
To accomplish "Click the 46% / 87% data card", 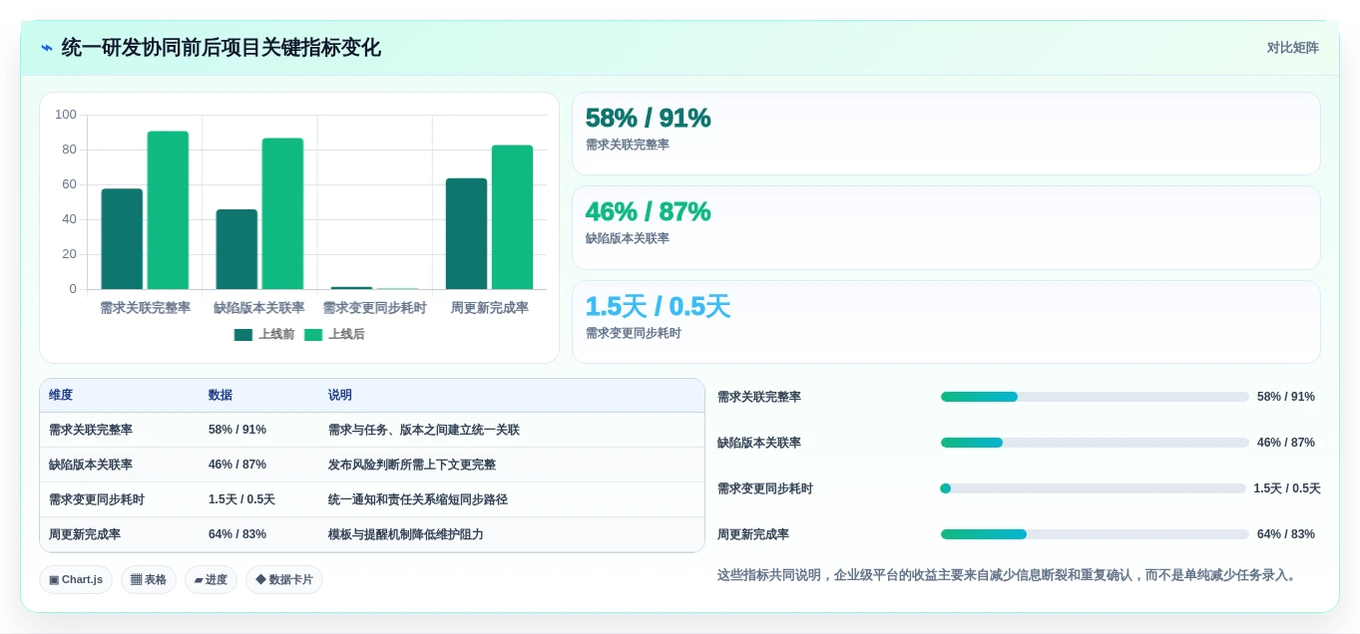I will click(x=946, y=227).
